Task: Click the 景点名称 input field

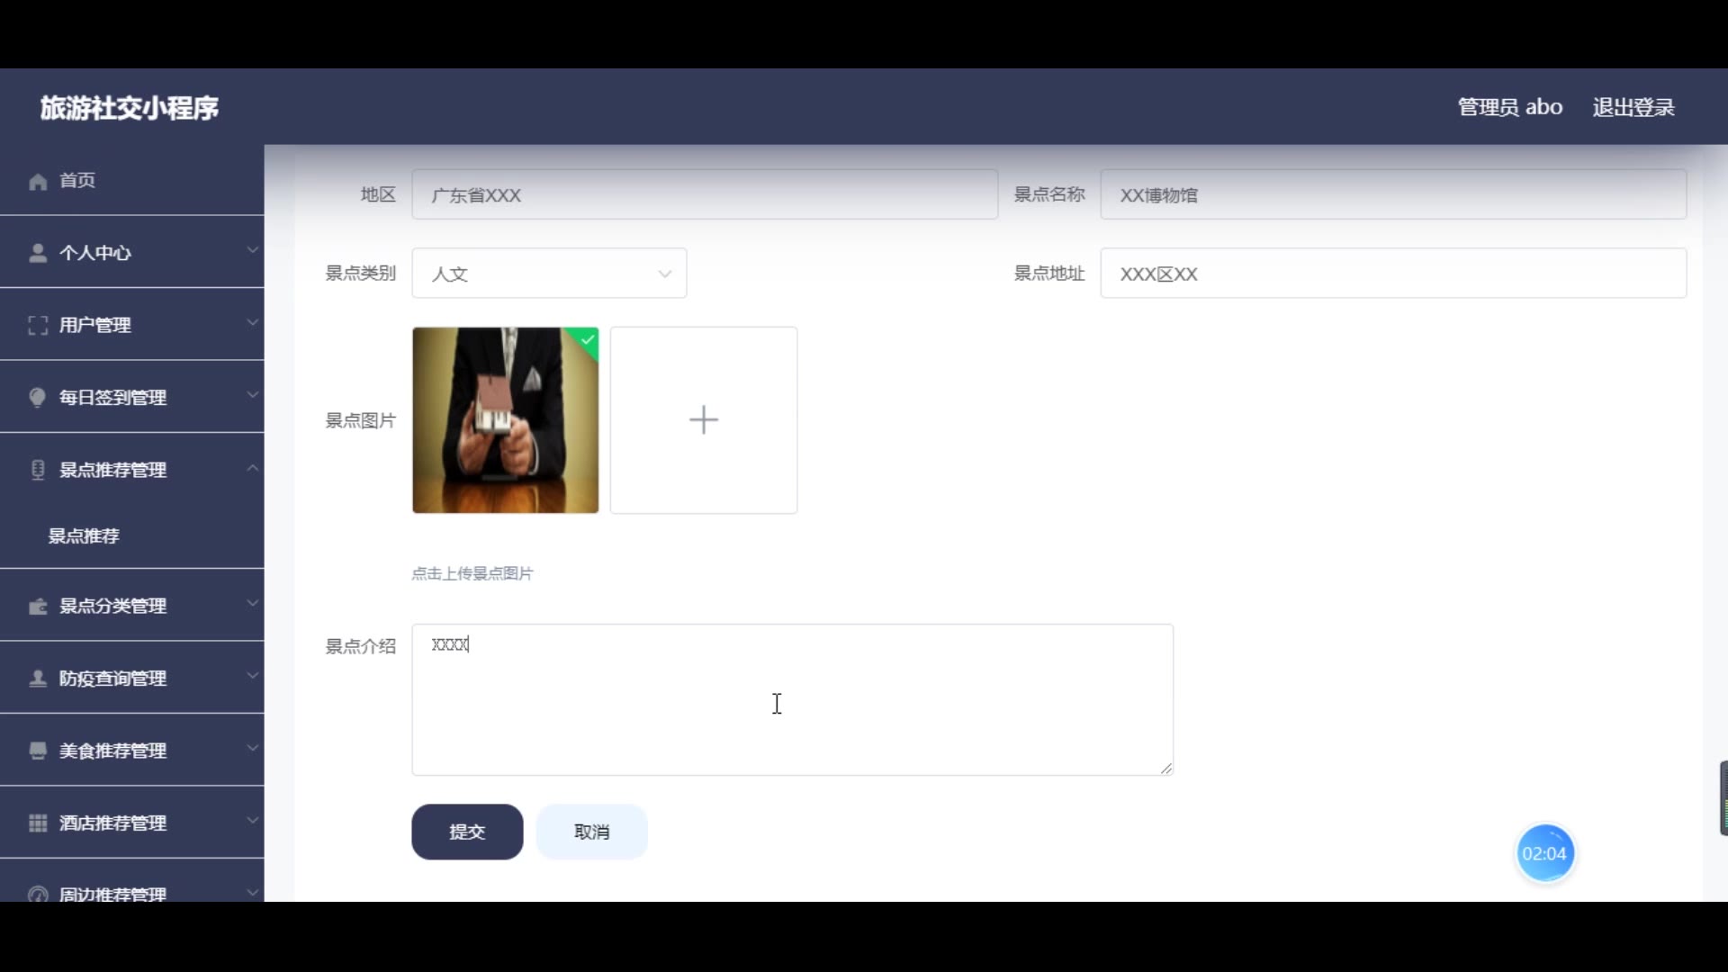Action: (x=1393, y=194)
